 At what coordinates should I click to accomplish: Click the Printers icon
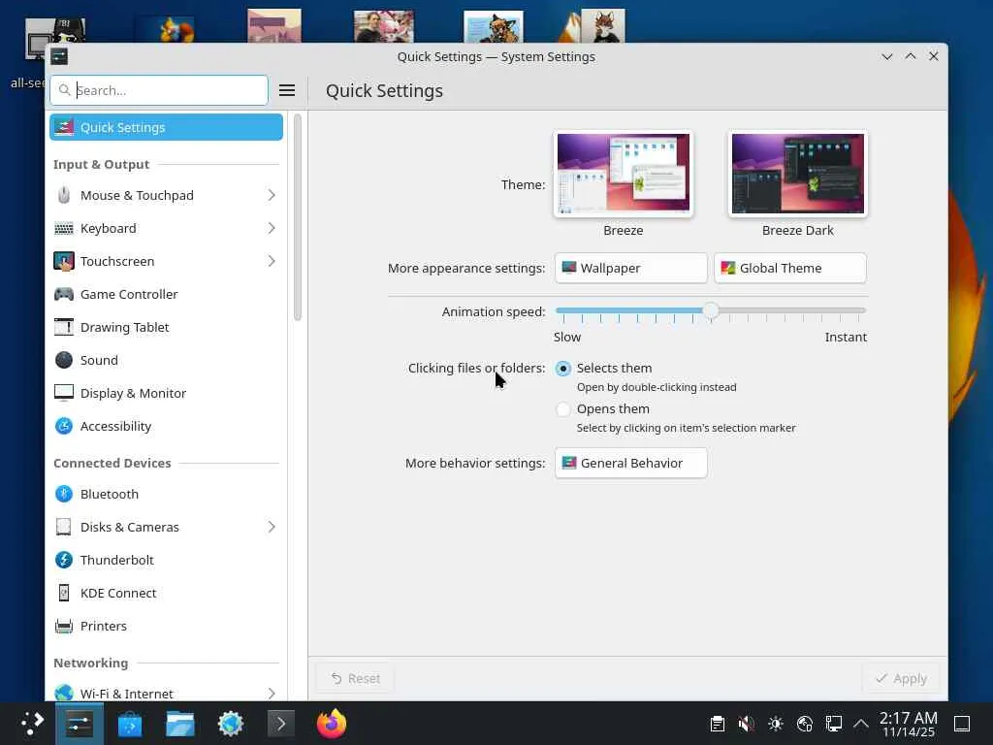(63, 626)
